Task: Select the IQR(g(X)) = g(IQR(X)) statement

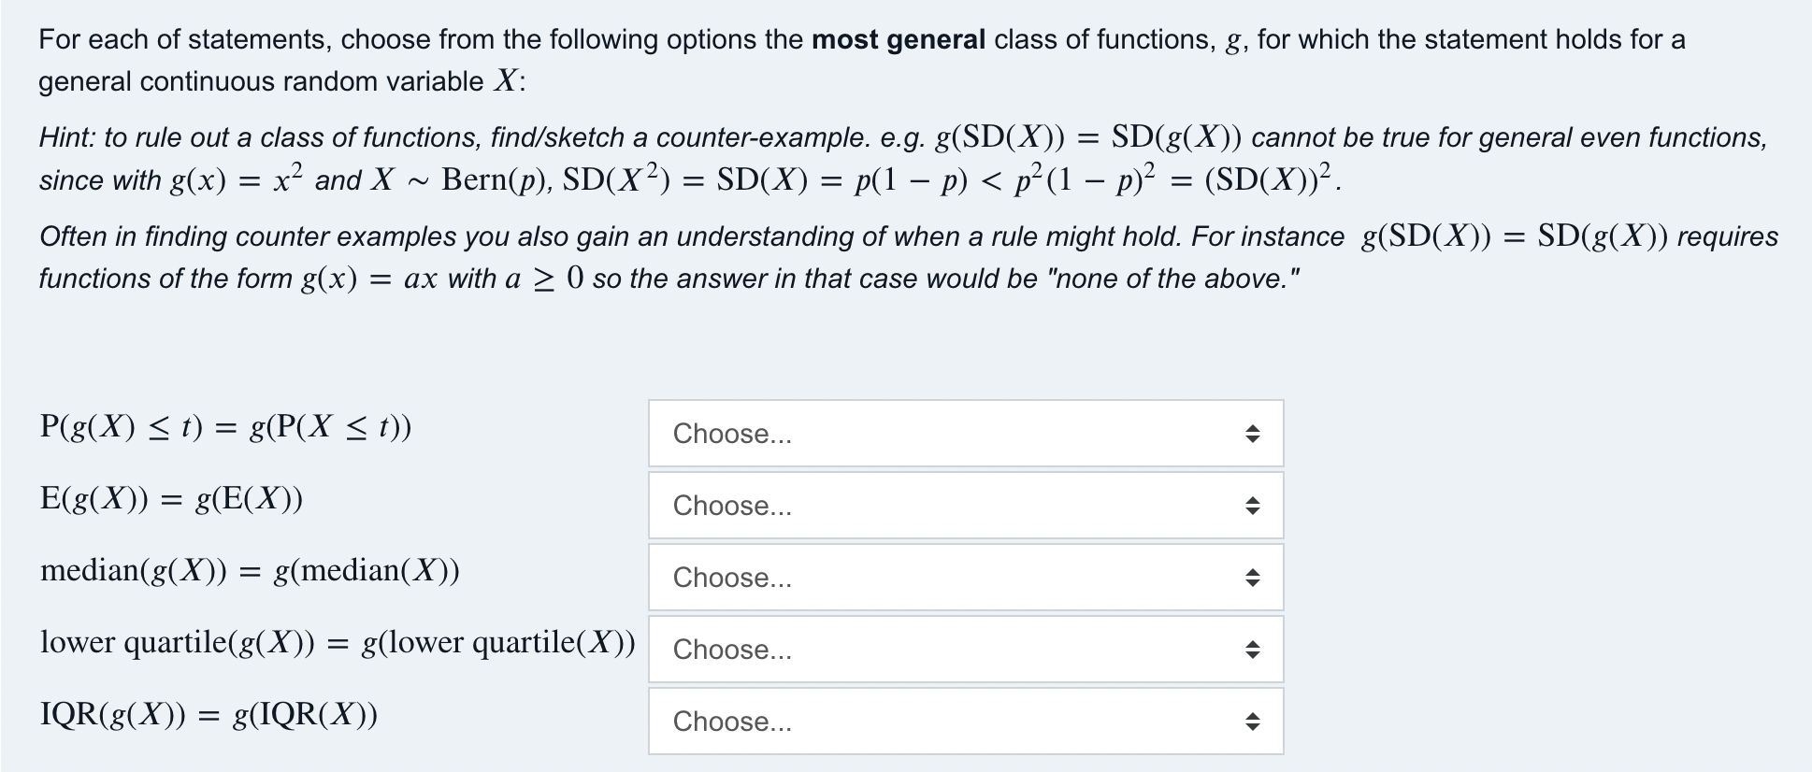Action: point(210,715)
